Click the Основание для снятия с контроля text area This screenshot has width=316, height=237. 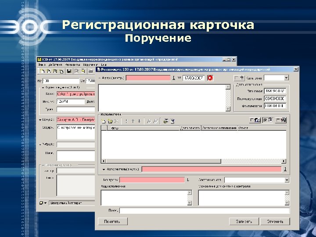tap(242, 197)
